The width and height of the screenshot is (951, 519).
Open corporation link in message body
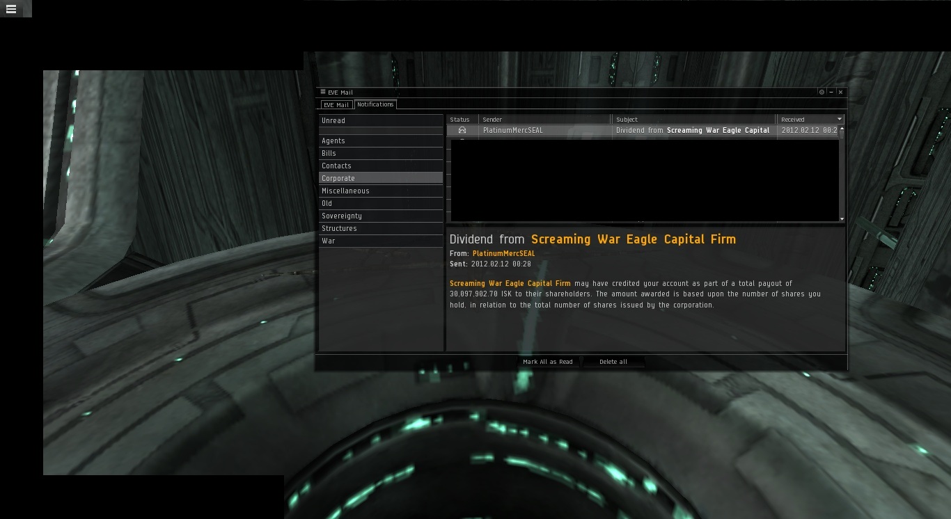(510, 283)
